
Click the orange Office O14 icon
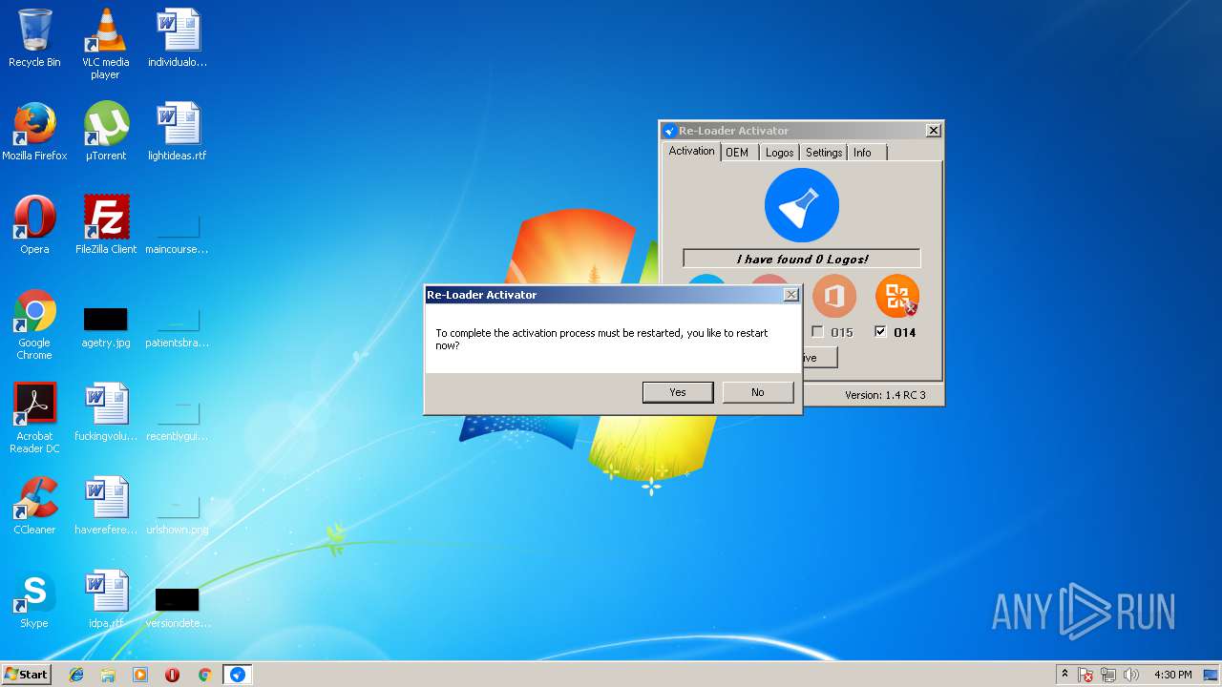[897, 297]
